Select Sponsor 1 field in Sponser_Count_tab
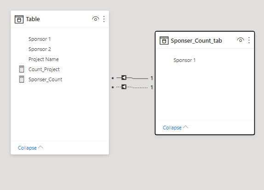 point(184,60)
